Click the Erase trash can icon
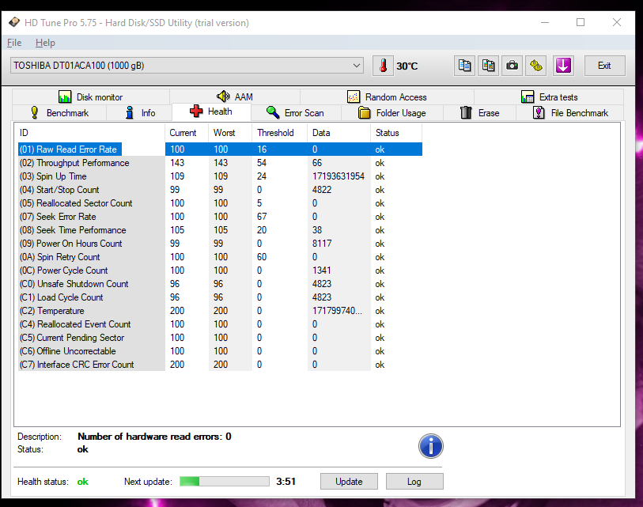Viewport: 643px width, 507px height. tap(466, 112)
